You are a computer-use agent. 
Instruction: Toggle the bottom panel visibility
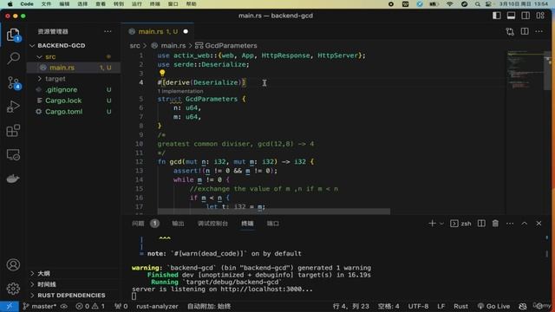coord(511,16)
